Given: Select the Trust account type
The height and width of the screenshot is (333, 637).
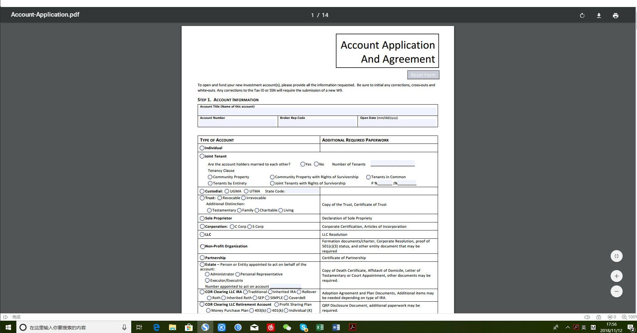Looking at the screenshot, I should (202, 198).
